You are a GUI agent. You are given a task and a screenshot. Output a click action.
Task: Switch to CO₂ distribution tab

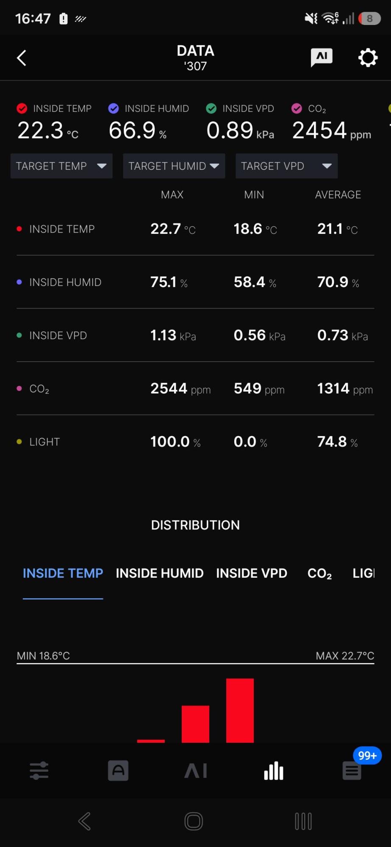(319, 573)
